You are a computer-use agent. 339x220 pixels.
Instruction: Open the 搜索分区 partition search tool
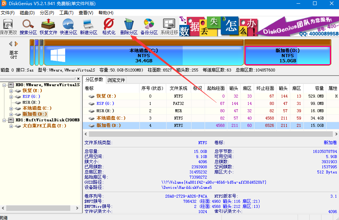(28, 26)
